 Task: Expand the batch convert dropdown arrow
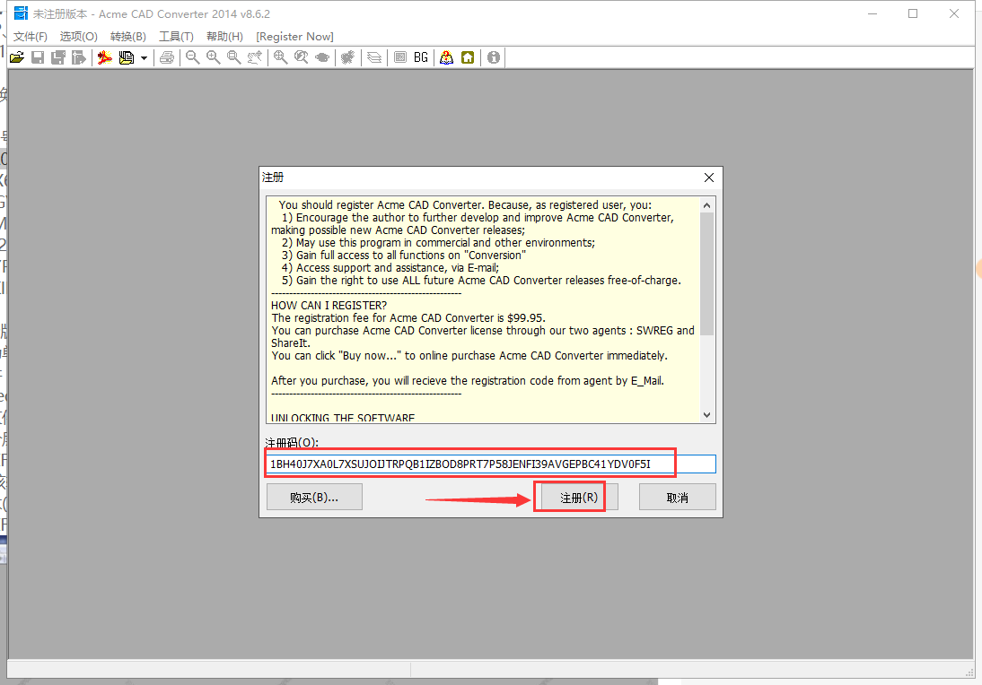(144, 57)
